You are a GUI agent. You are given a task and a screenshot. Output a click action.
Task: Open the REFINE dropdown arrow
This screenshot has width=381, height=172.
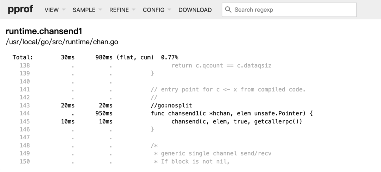[x=134, y=10]
